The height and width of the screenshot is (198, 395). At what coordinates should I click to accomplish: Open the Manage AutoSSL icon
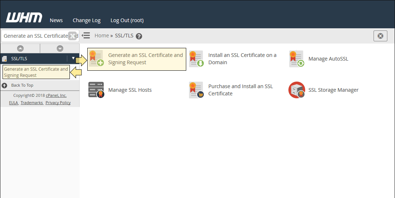296,58
